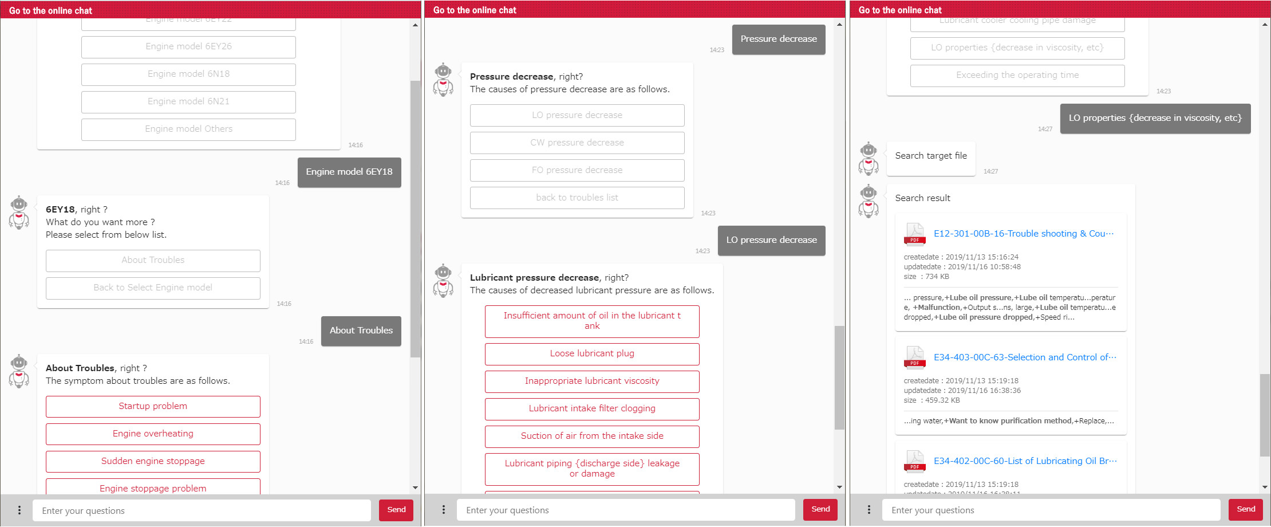Click PDF icon of E34-403-00C Selection and Control file
The image size is (1271, 527).
point(914,358)
